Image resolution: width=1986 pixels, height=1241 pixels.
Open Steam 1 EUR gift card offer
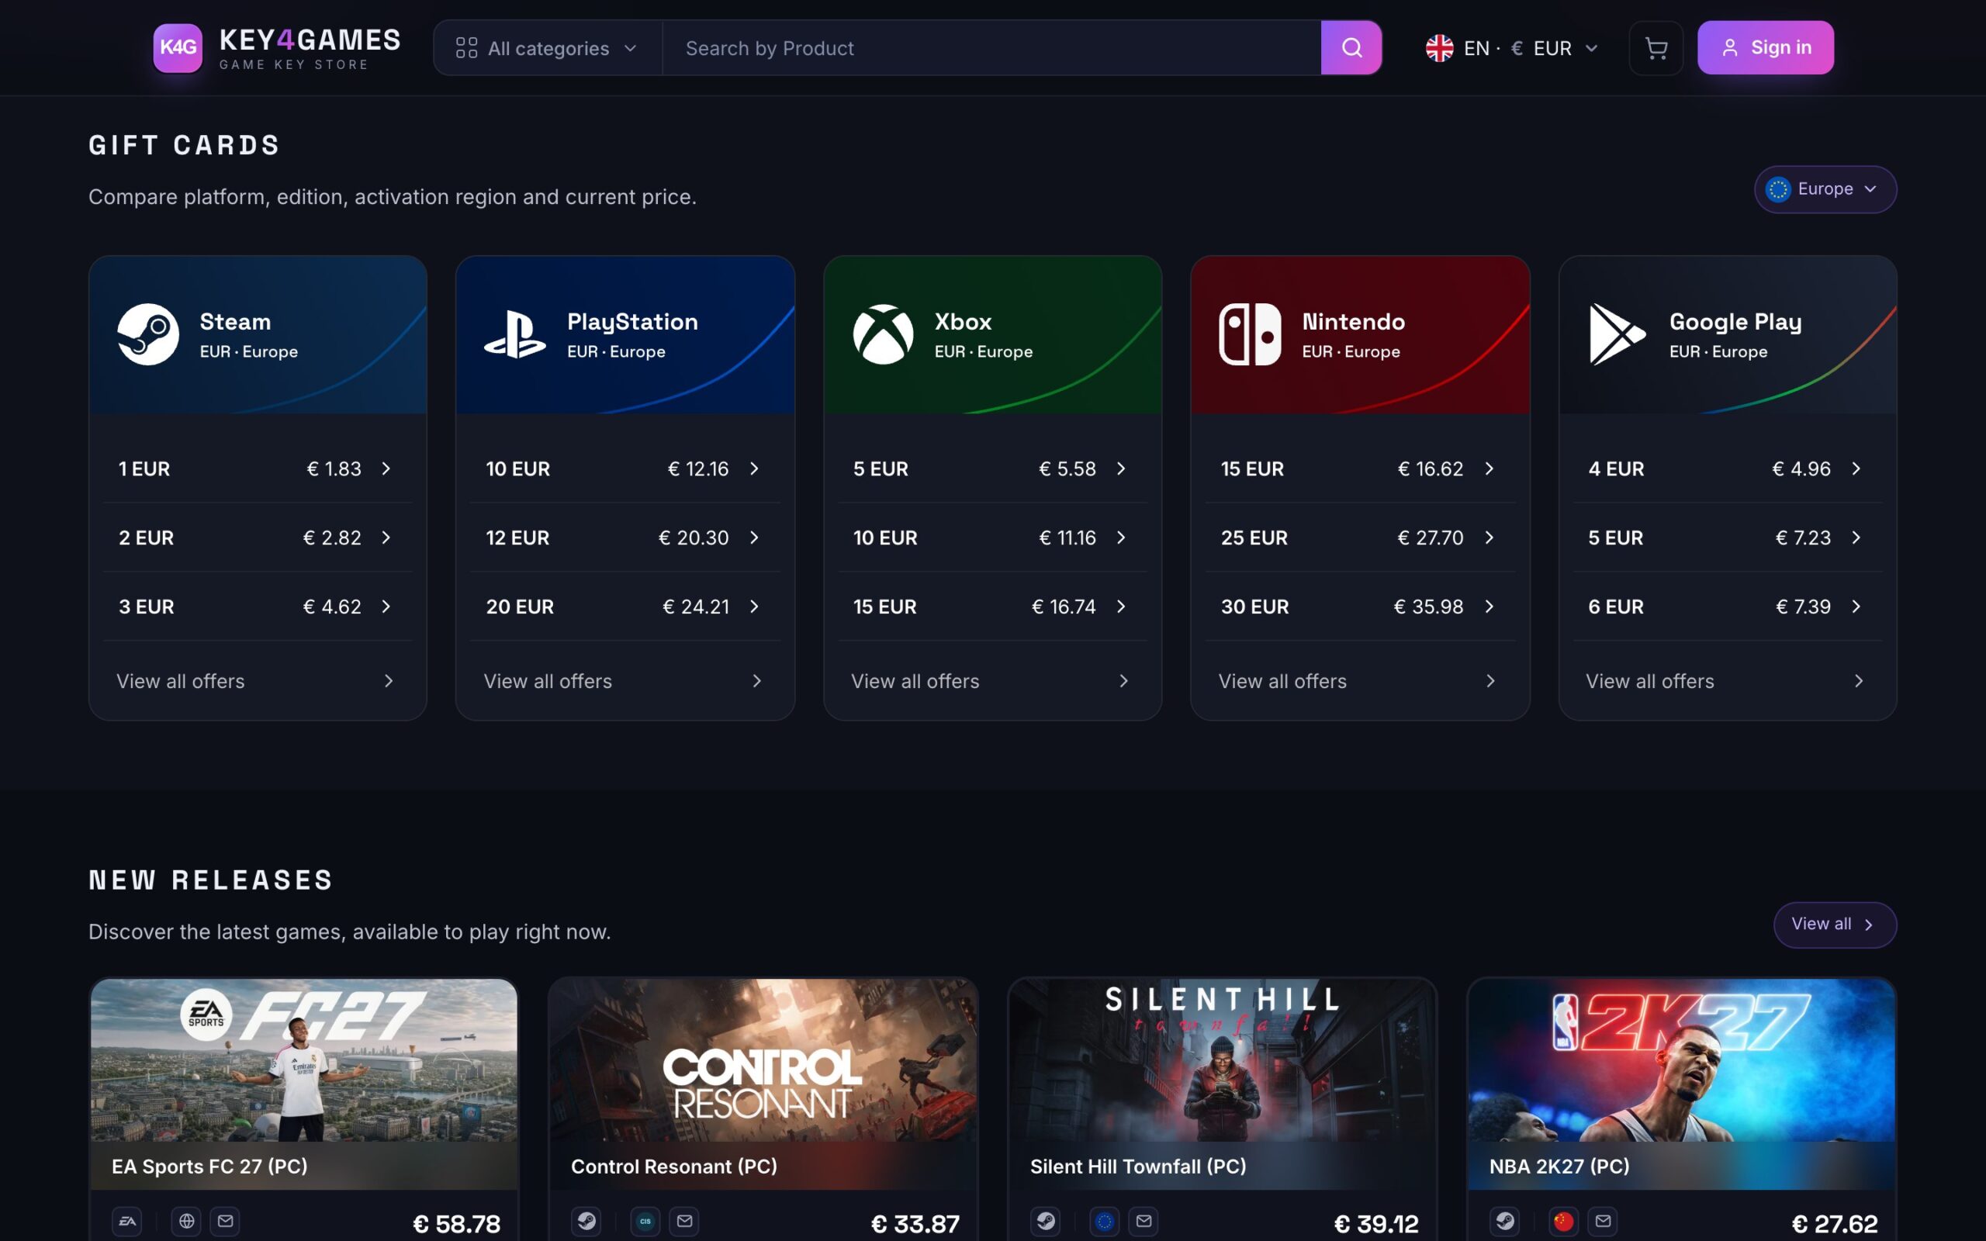pos(258,468)
